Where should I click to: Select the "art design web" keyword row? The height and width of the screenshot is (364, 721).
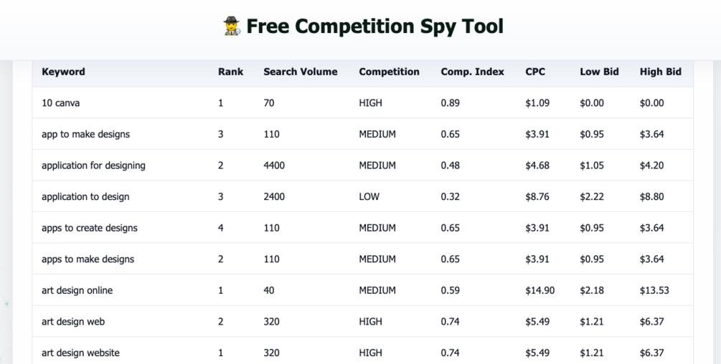[73, 322]
